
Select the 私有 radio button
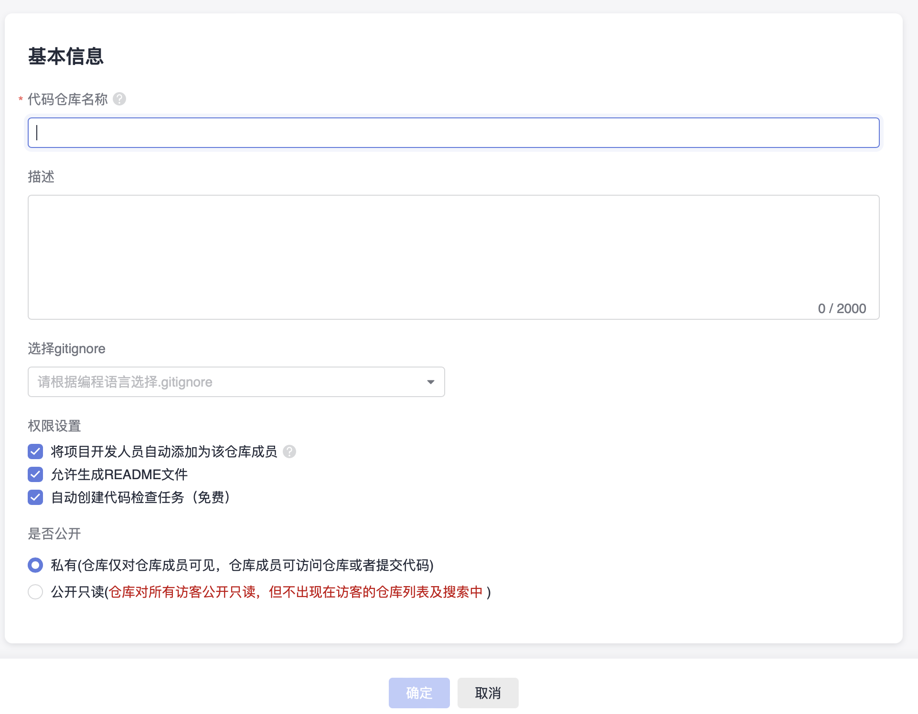(35, 565)
